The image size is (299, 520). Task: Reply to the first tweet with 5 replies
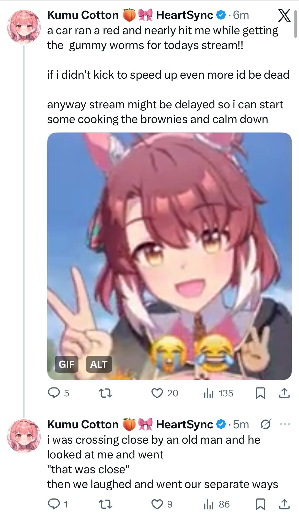coord(59,393)
